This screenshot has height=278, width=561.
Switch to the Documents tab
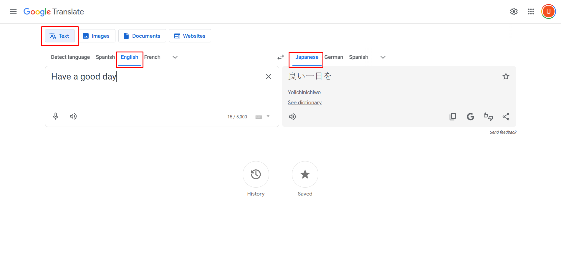pos(142,36)
